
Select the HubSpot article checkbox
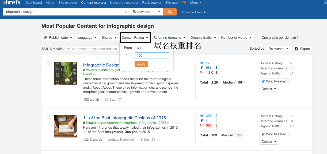(x=48, y=117)
